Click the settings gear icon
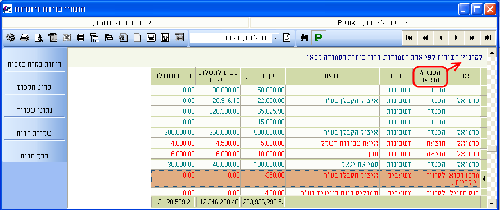The height and width of the screenshot is (210, 500). [11, 38]
